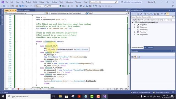Refresh the Solution Explorer
Screen dimensions: 176x99
(152, 14)
